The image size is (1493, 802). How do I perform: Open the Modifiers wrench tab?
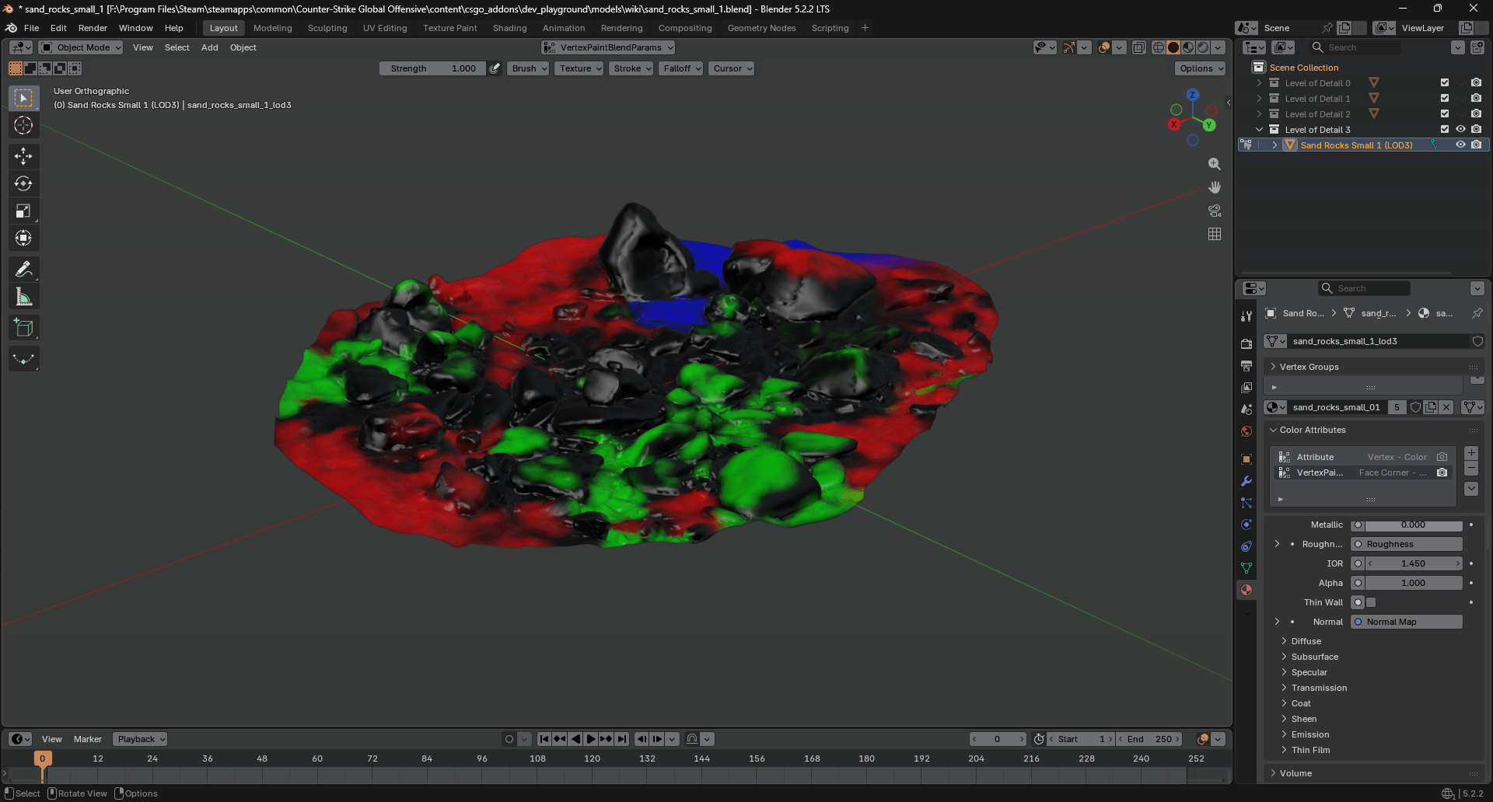click(1246, 481)
